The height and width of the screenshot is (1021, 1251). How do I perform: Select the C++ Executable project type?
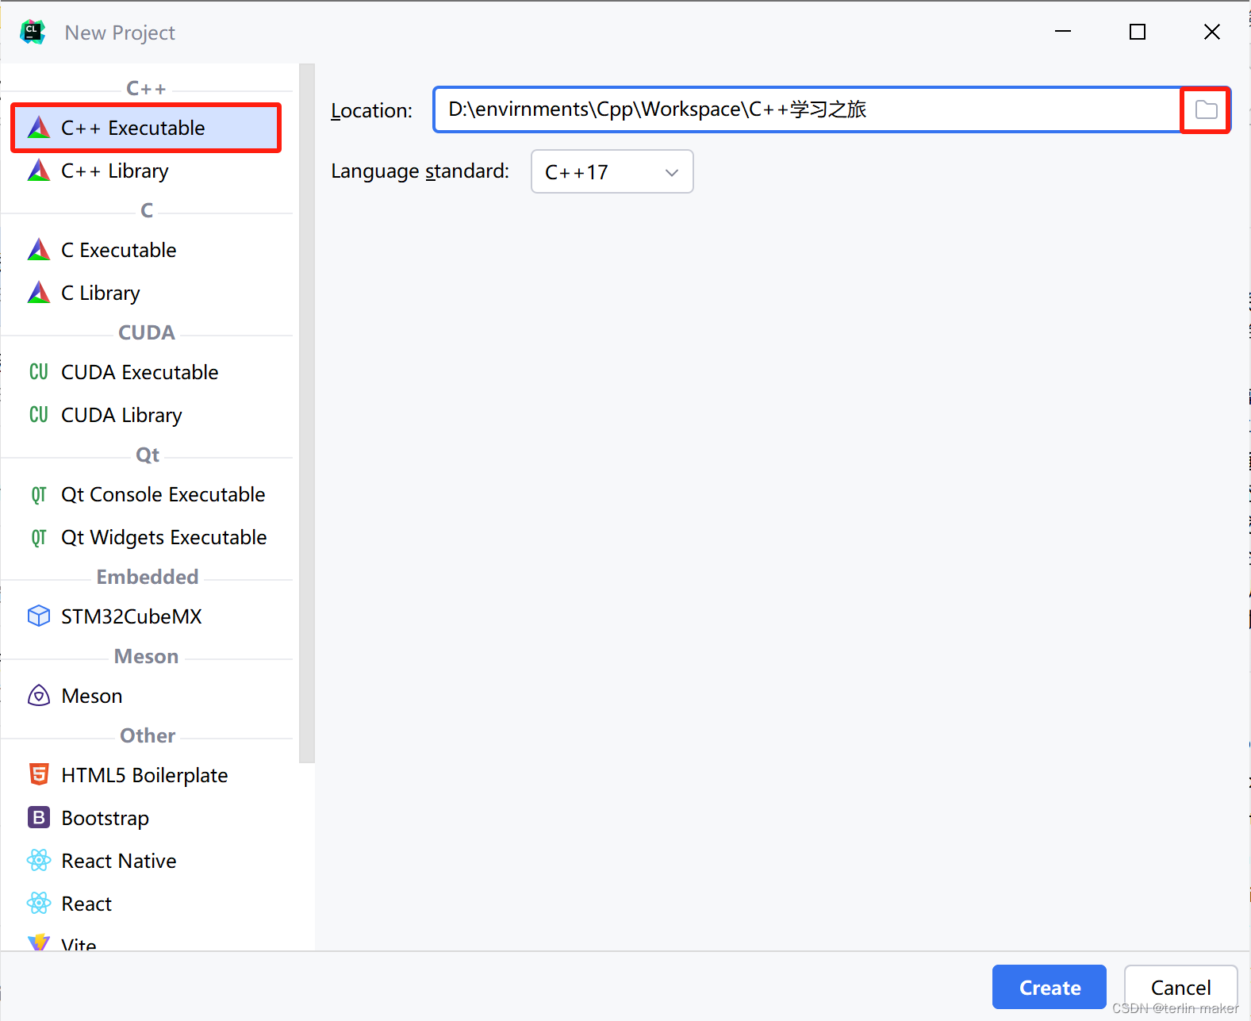[x=146, y=128]
